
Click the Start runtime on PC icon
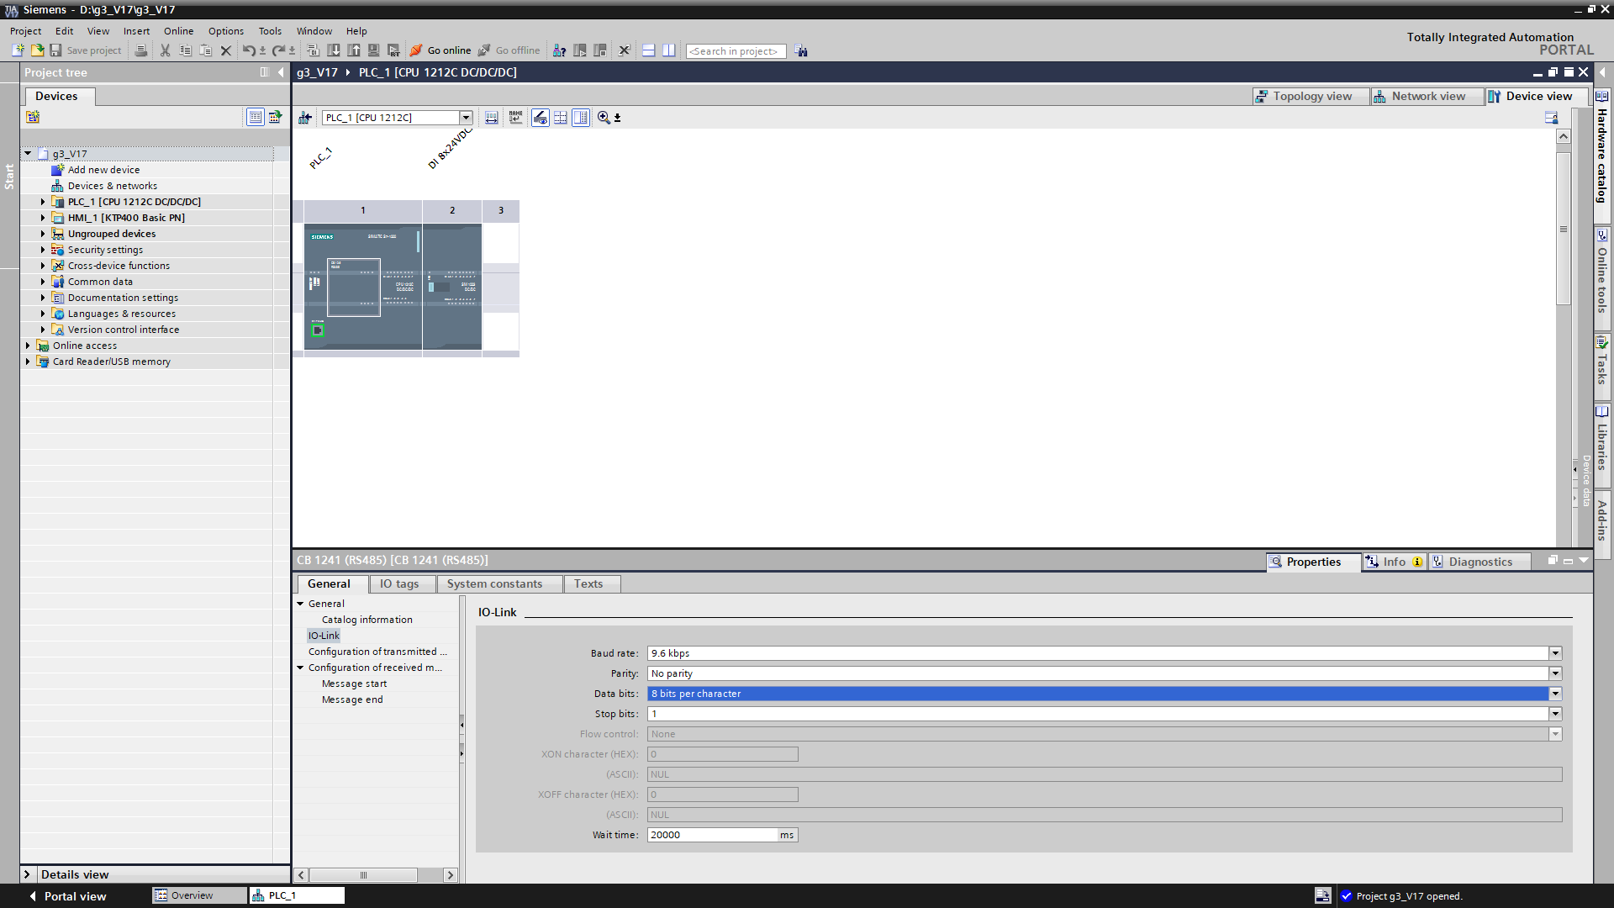click(393, 50)
